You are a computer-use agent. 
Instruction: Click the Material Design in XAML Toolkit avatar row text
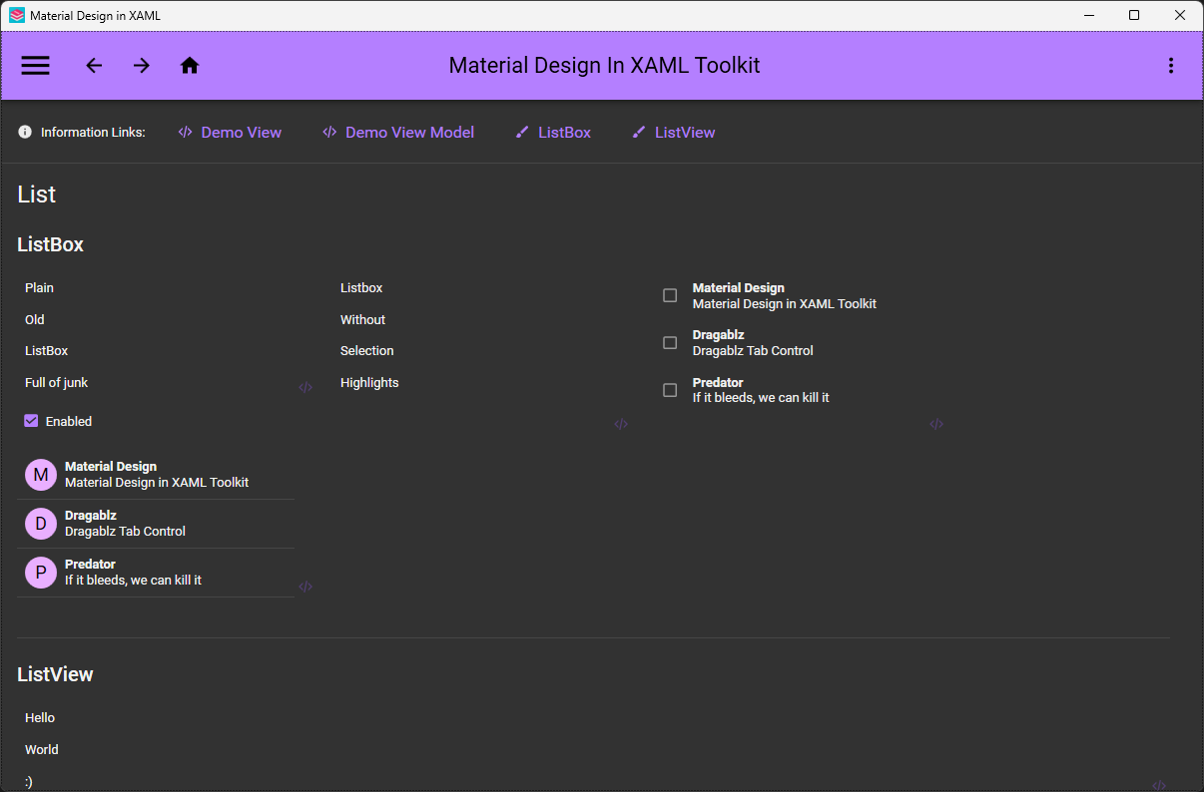point(157,483)
